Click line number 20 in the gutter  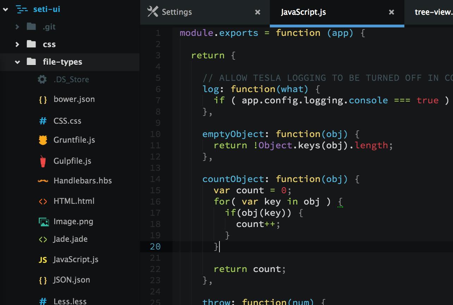(x=155, y=247)
